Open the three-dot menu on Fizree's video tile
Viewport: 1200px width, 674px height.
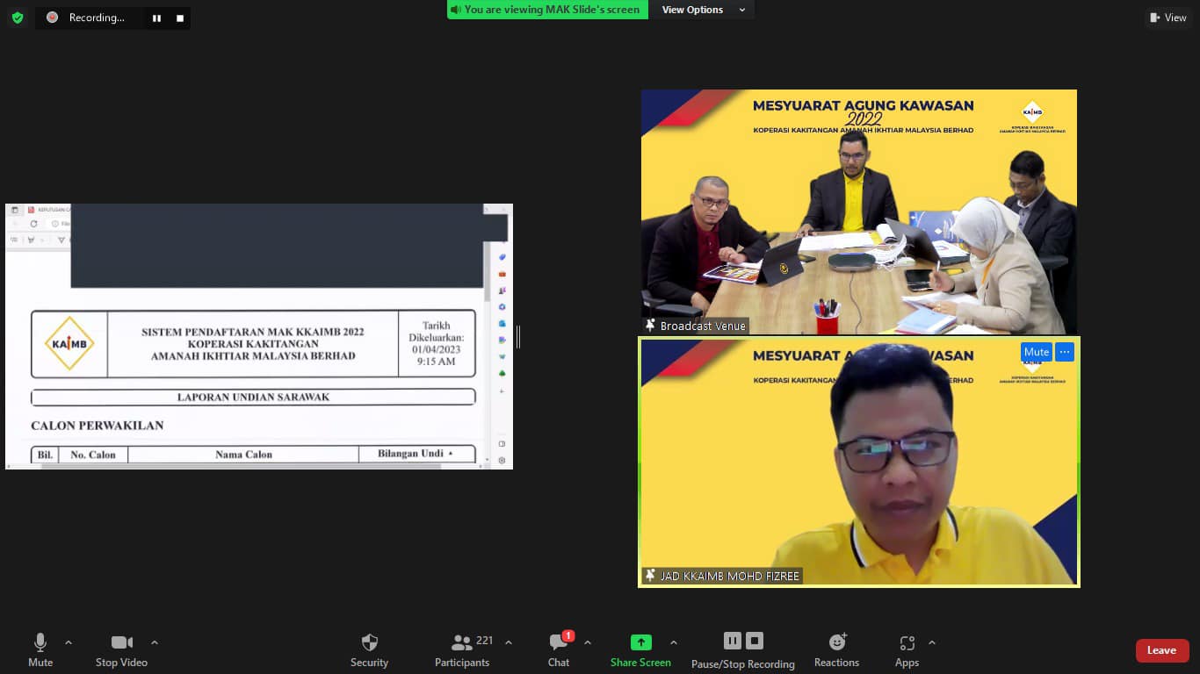pyautogui.click(x=1065, y=352)
